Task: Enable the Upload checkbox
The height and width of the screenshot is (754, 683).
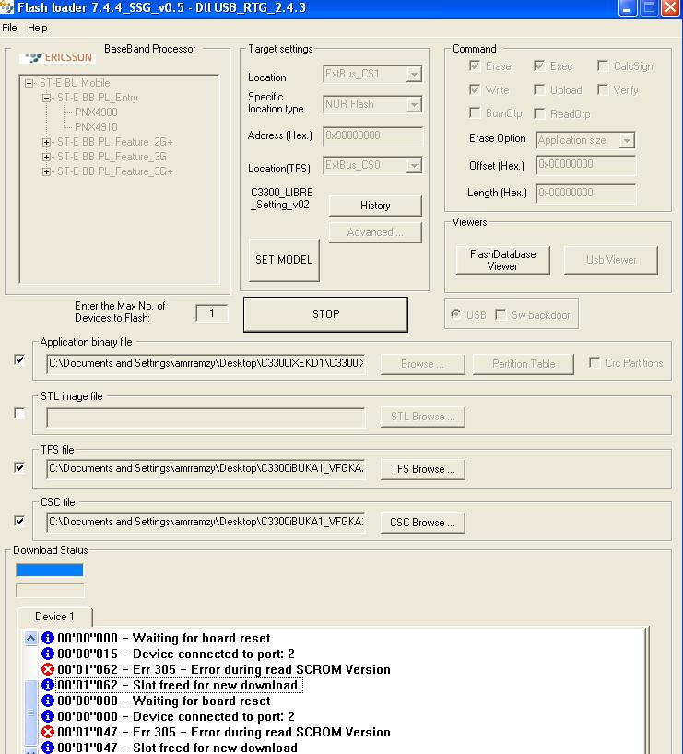Action: [539, 89]
